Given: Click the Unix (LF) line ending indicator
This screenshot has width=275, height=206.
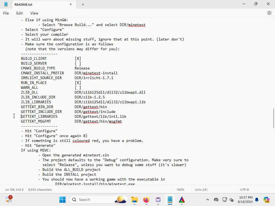Looking at the screenshot, I should (201, 190).
